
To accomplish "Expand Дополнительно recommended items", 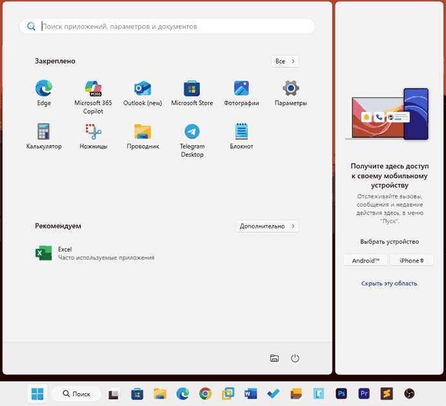I will (267, 226).
